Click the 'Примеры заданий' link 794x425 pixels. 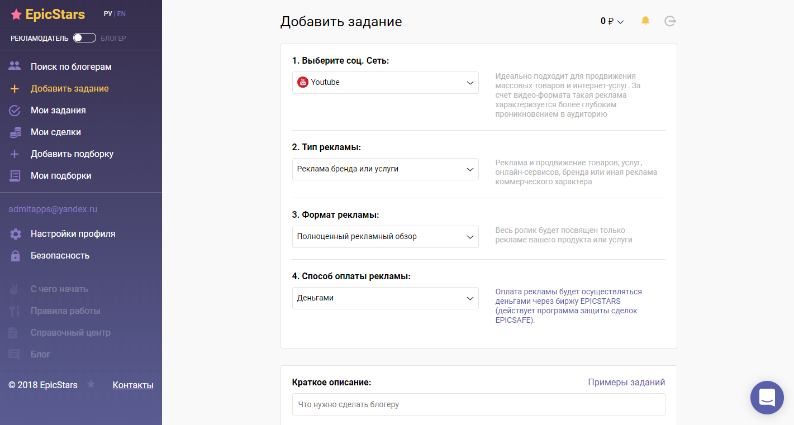click(626, 383)
